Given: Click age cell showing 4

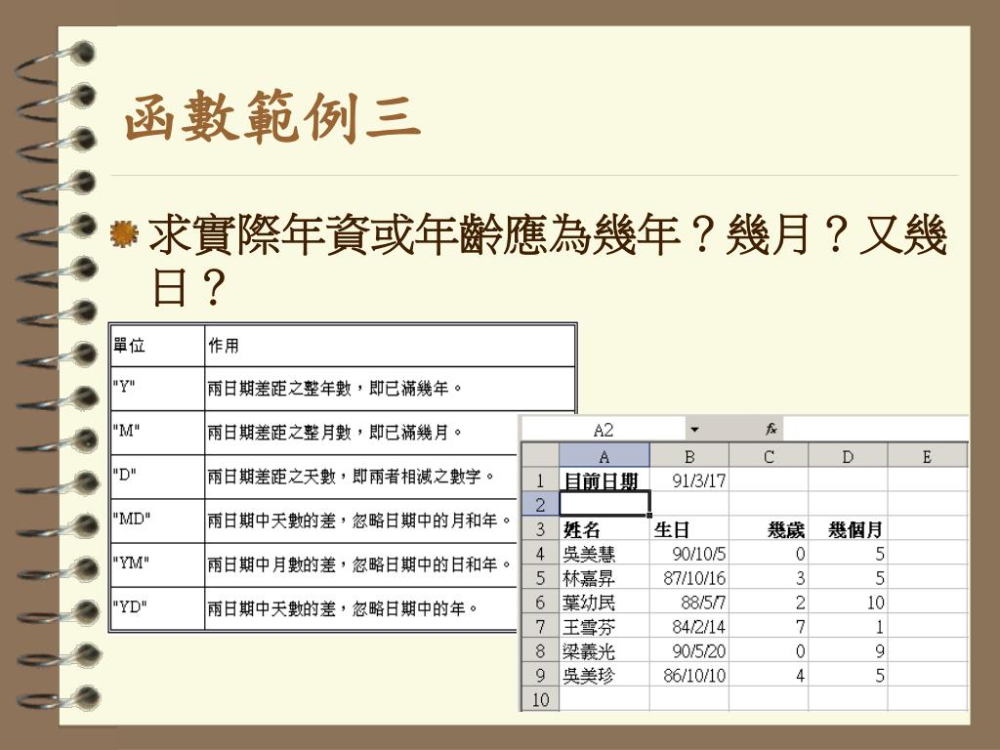Looking at the screenshot, I should tap(769, 675).
